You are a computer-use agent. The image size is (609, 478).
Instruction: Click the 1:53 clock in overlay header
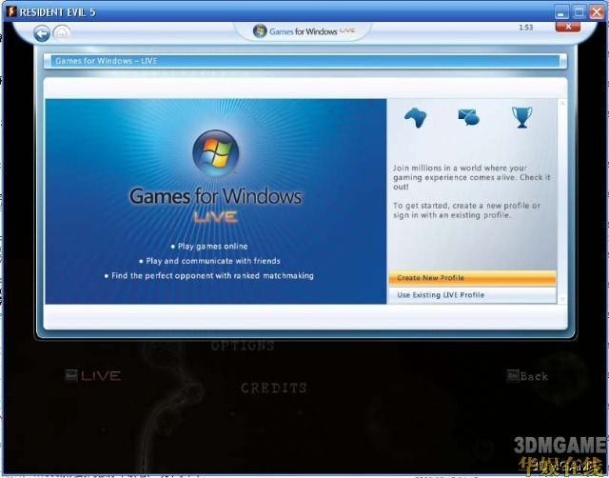point(526,28)
